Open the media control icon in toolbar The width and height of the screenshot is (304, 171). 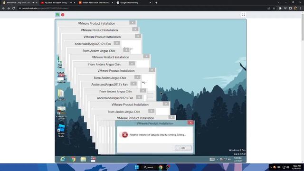coord(285,9)
